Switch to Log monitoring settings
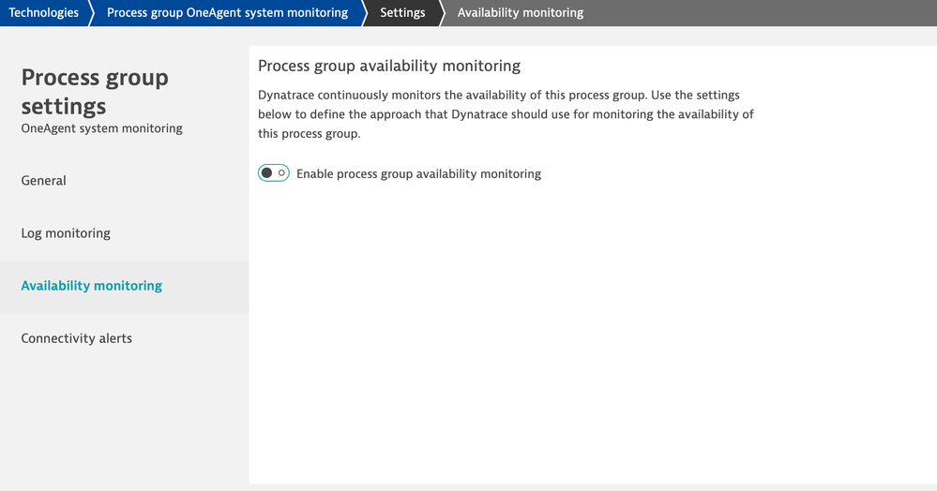This screenshot has height=491, width=937. (x=66, y=233)
